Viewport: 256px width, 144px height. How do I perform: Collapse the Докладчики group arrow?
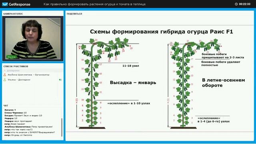pyautogui.click(x=5, y=70)
